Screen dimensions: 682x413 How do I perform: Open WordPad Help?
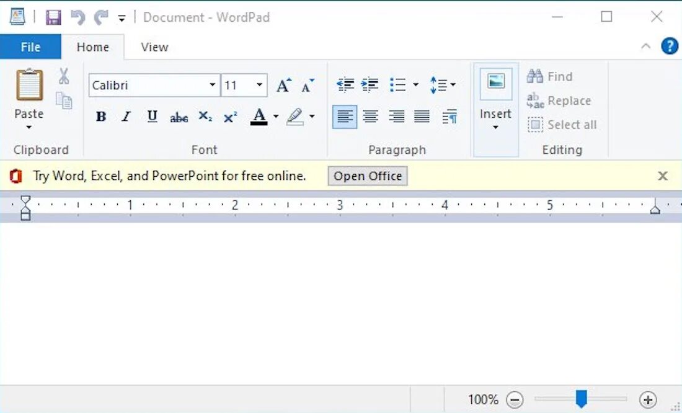click(670, 46)
